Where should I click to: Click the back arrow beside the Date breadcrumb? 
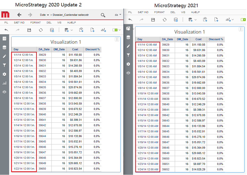click(19, 15)
